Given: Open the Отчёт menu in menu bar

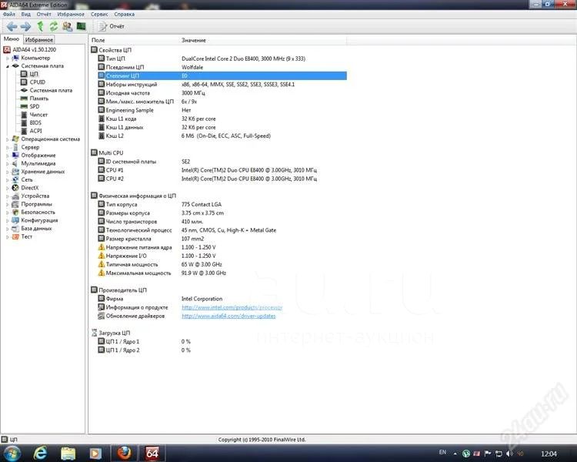Looking at the screenshot, I should pos(44,15).
